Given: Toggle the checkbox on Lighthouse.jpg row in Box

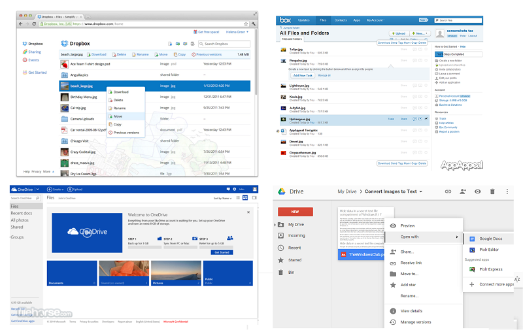Looking at the screenshot, I should (426, 86).
